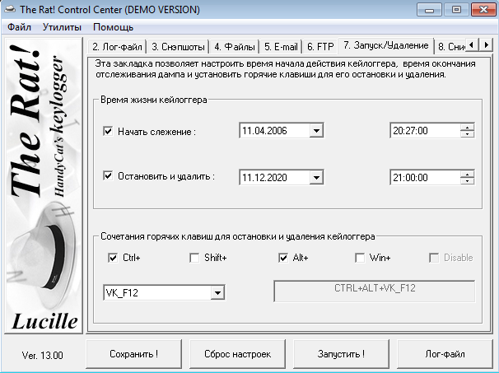Open the Файл menu
499x373 pixels.
[x=20, y=27]
